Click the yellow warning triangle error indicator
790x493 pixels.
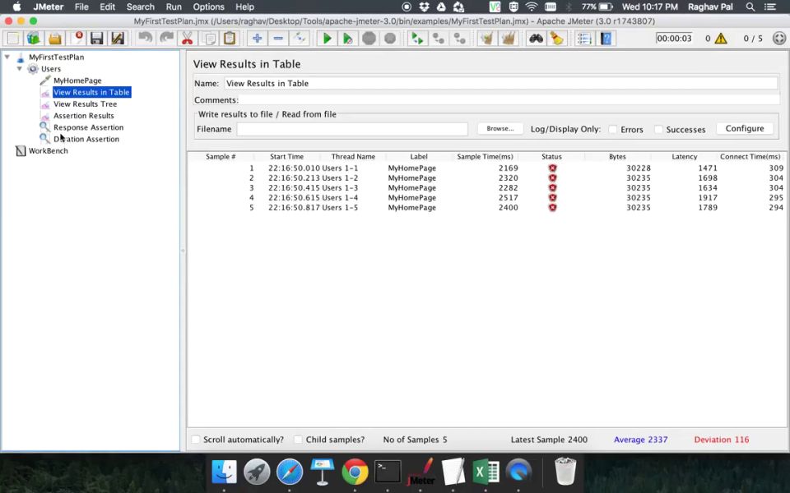tap(721, 39)
